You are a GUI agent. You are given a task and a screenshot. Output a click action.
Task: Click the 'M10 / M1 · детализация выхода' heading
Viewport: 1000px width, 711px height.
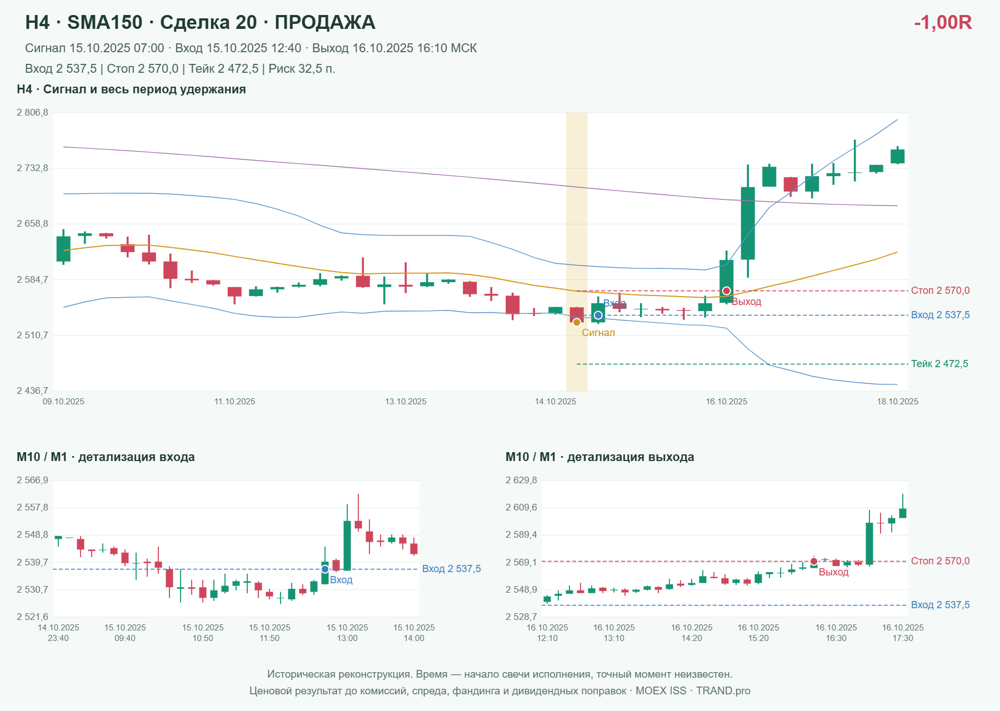[x=600, y=457]
